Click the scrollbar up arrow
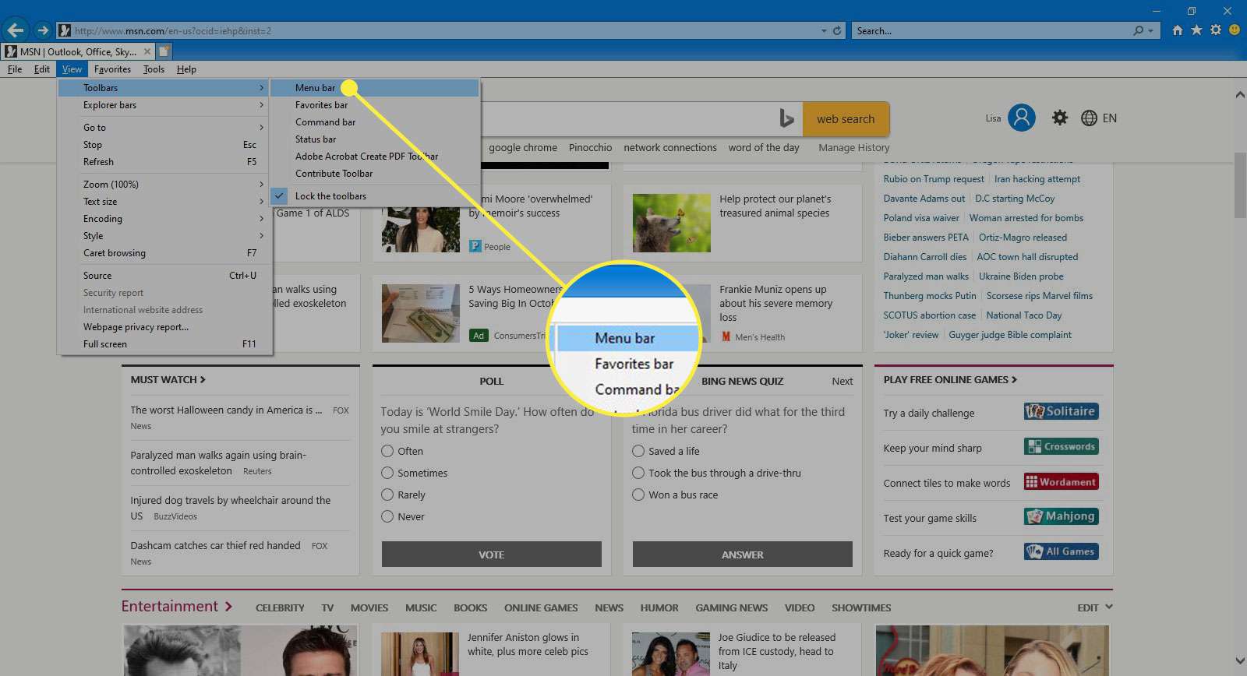 click(1239, 94)
